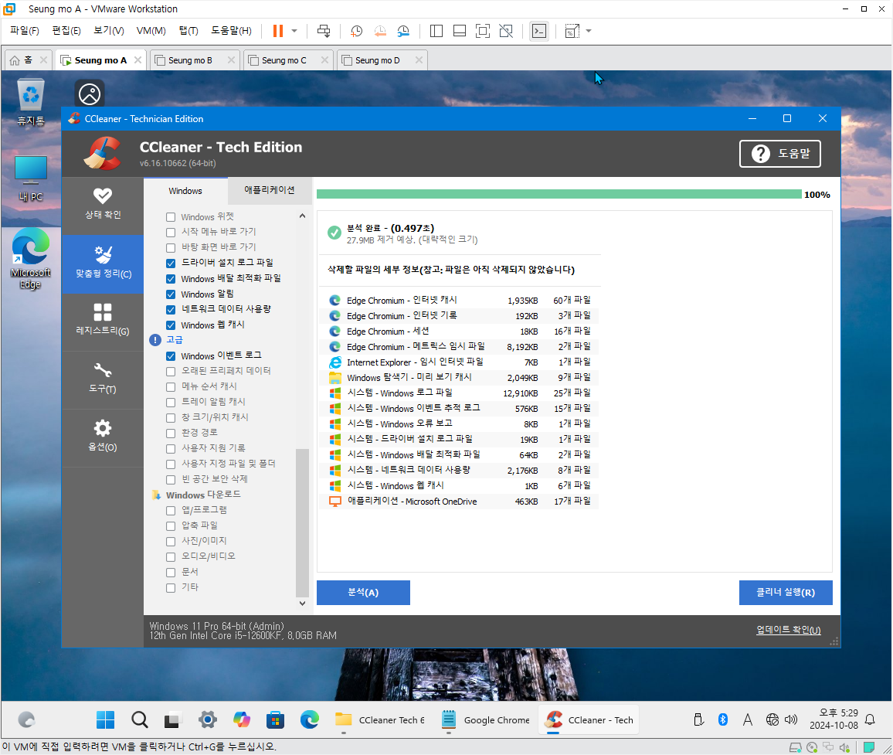
Task: Switch to the Seung mo D tab
Action: (377, 60)
